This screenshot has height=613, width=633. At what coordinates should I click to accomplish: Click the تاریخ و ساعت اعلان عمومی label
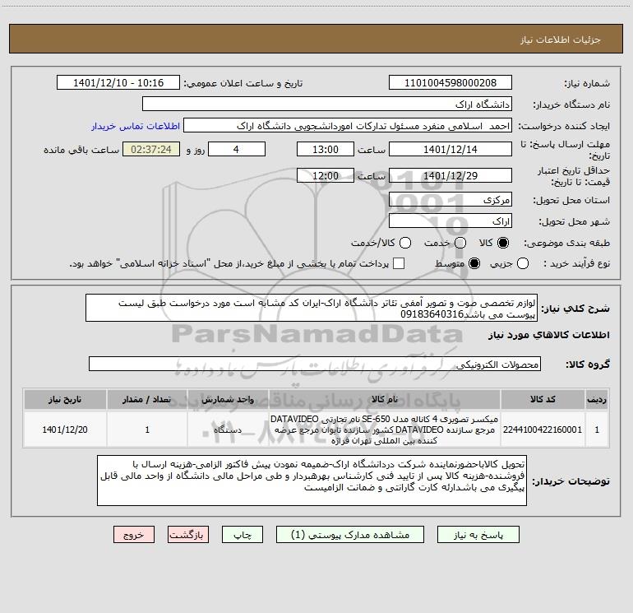[243, 84]
